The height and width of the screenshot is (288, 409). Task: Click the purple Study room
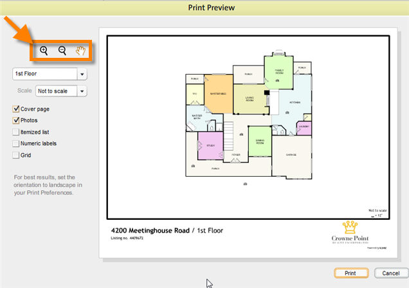210,145
